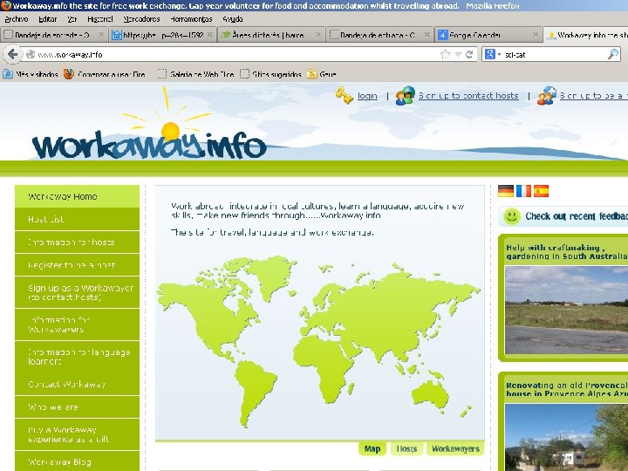Close the first Bandeja de entrada tab
The image size is (628, 471).
101,35
